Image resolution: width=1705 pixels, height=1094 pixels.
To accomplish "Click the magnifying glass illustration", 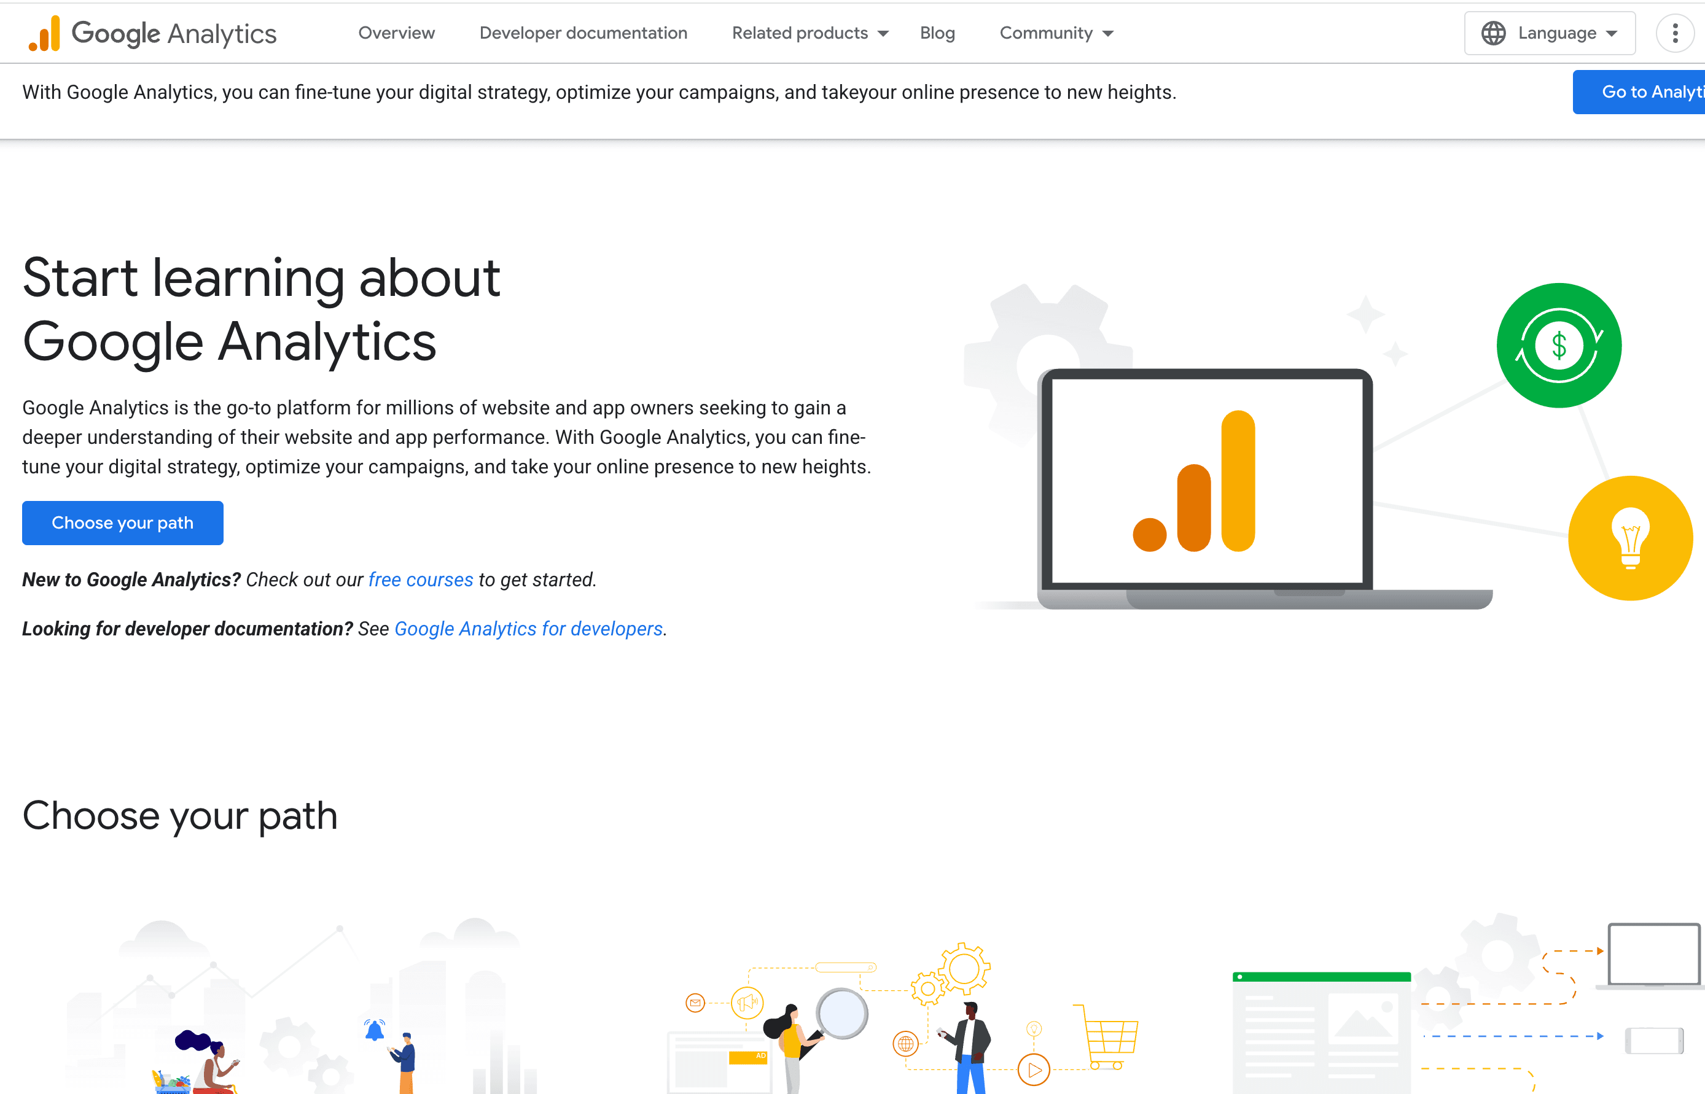I will pos(841,1014).
